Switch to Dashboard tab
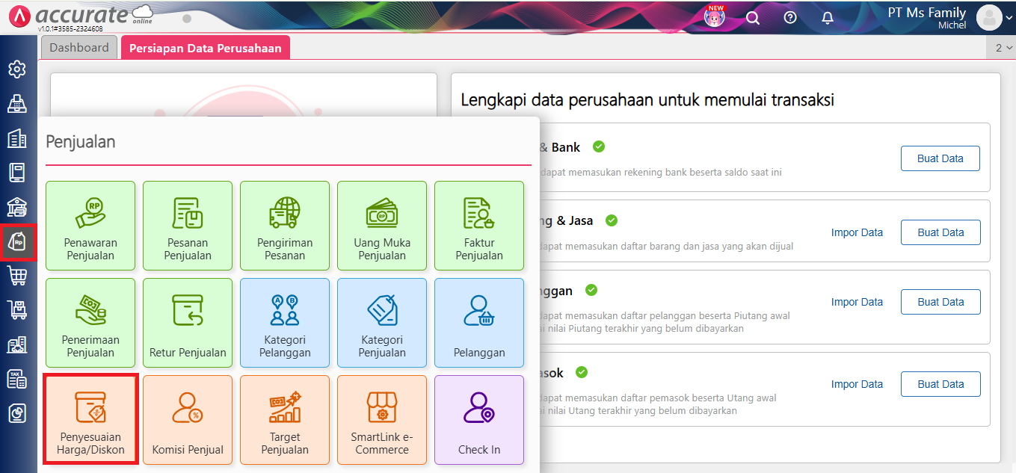 tap(79, 48)
